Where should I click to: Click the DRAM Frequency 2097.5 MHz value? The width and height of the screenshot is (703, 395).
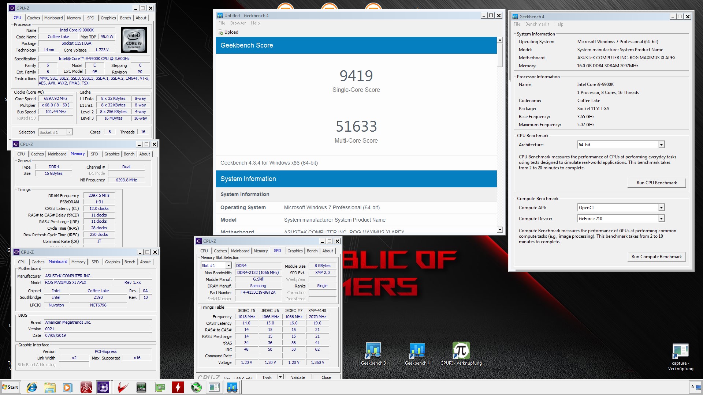[99, 195]
